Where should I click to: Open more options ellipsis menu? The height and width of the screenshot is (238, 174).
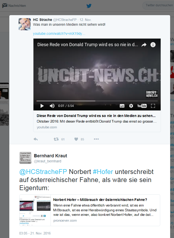click(96, 139)
